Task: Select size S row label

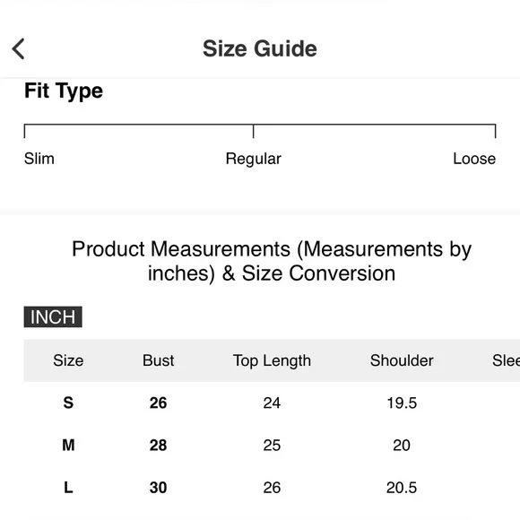Action: pos(68,403)
